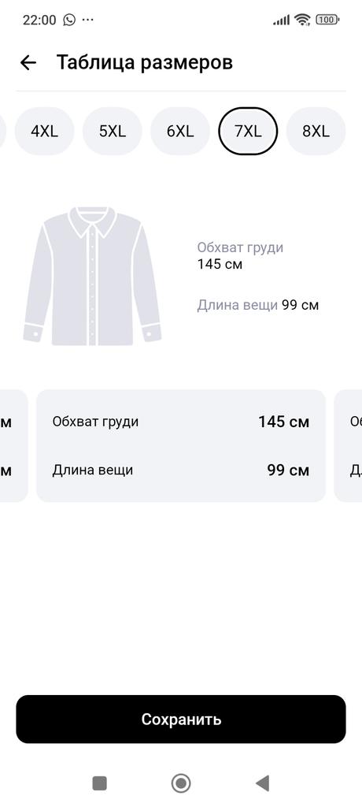Choose the selected 7XL size
362x807 pixels.
pos(248,132)
